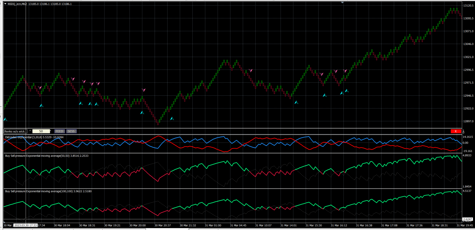Select the NSDQ_ecn,M62 chart title text
The width and height of the screenshot is (475, 230).
17,4
